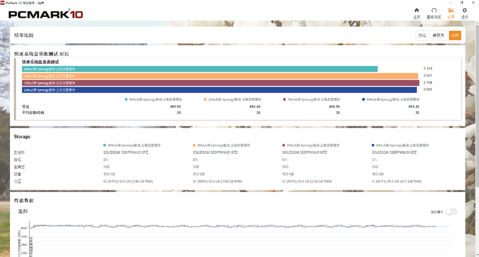Click the Save As (另存为) button
This screenshot has width=479, height=257.
point(438,35)
